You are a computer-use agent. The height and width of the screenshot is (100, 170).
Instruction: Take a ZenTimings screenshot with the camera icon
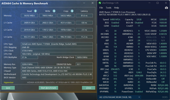(166, 8)
